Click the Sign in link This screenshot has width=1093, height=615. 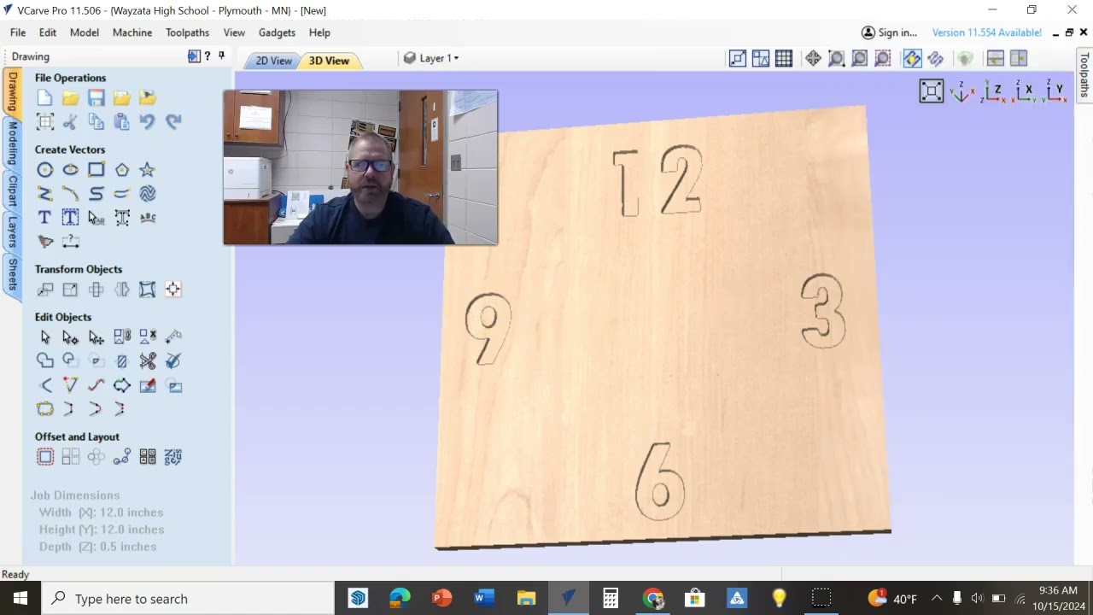pyautogui.click(x=889, y=32)
